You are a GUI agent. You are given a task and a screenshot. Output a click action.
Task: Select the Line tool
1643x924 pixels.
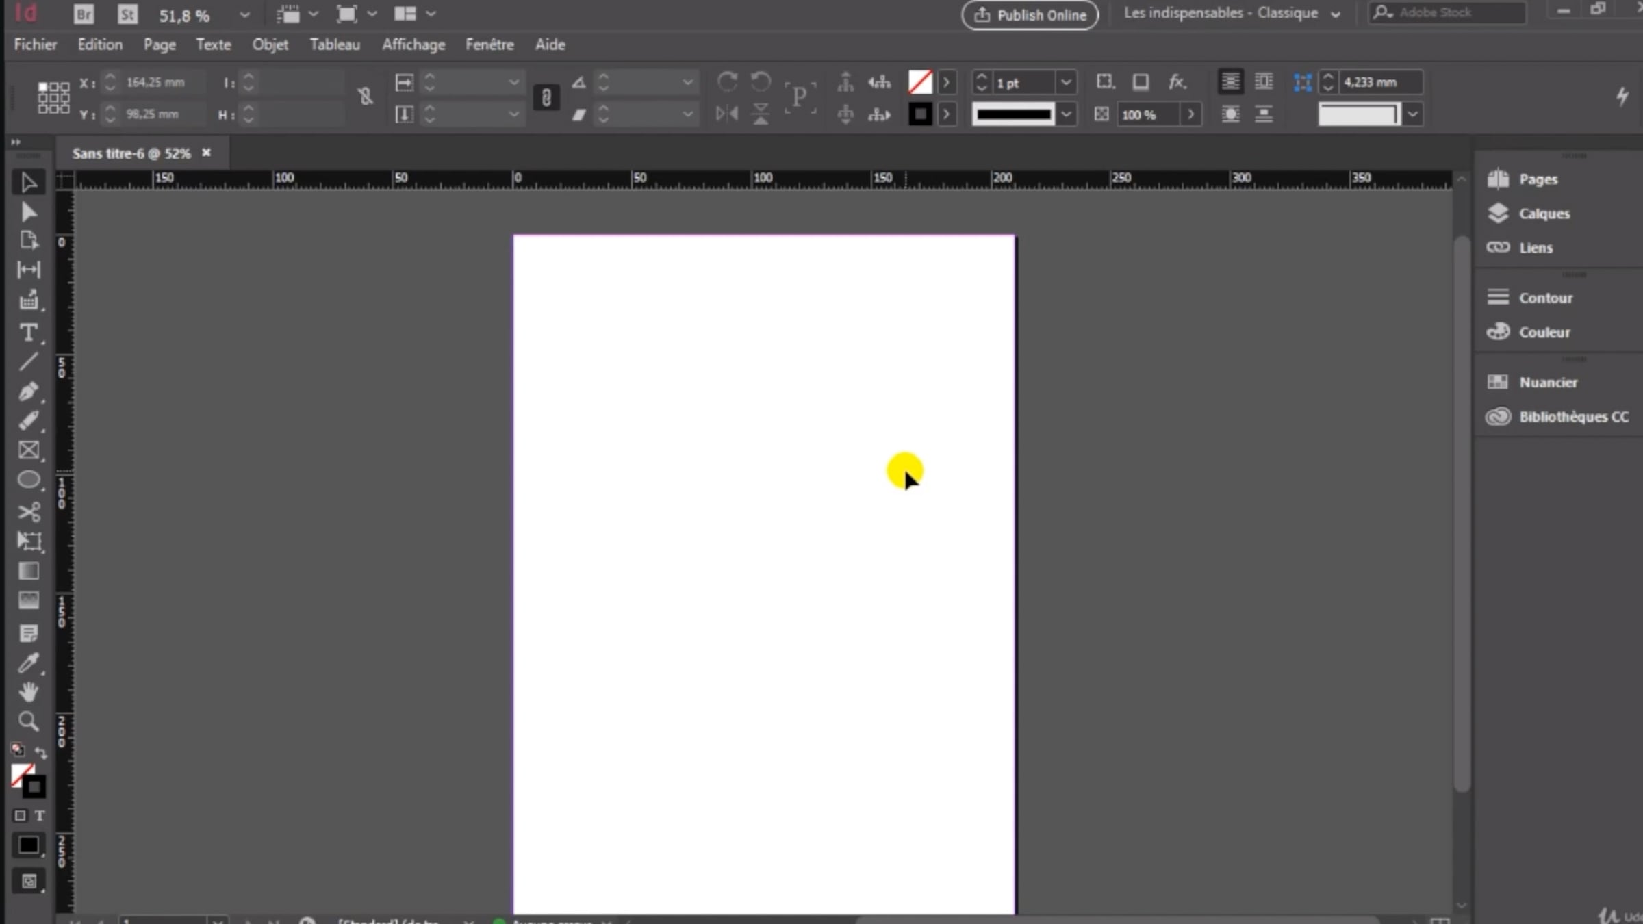[28, 362]
